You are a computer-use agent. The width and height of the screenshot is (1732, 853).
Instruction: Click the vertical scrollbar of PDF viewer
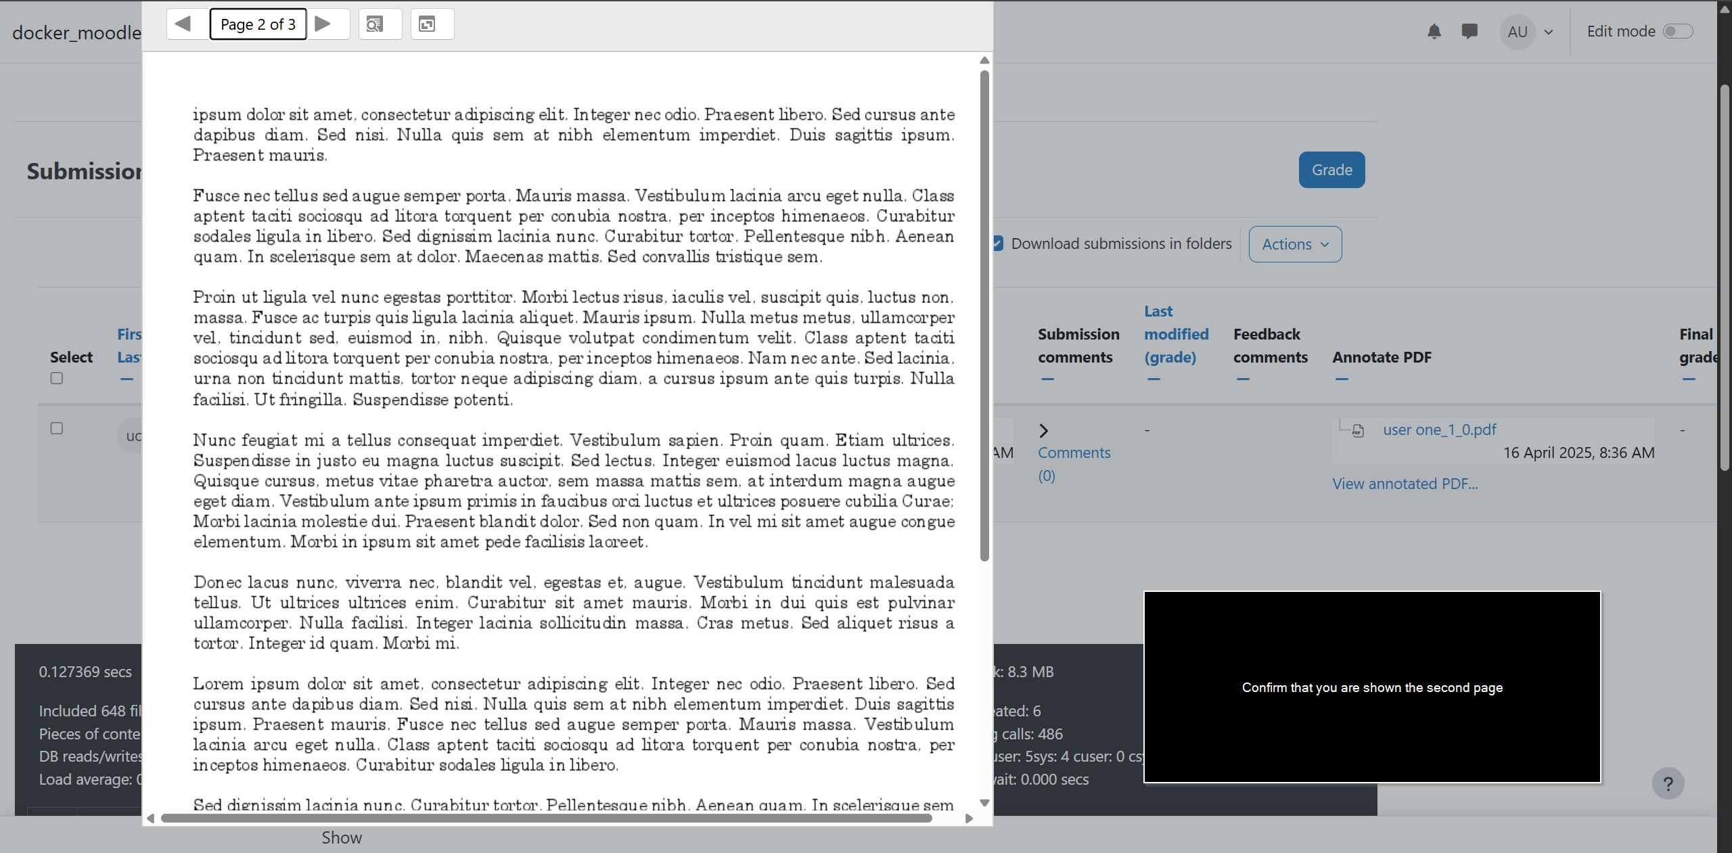pos(984,316)
